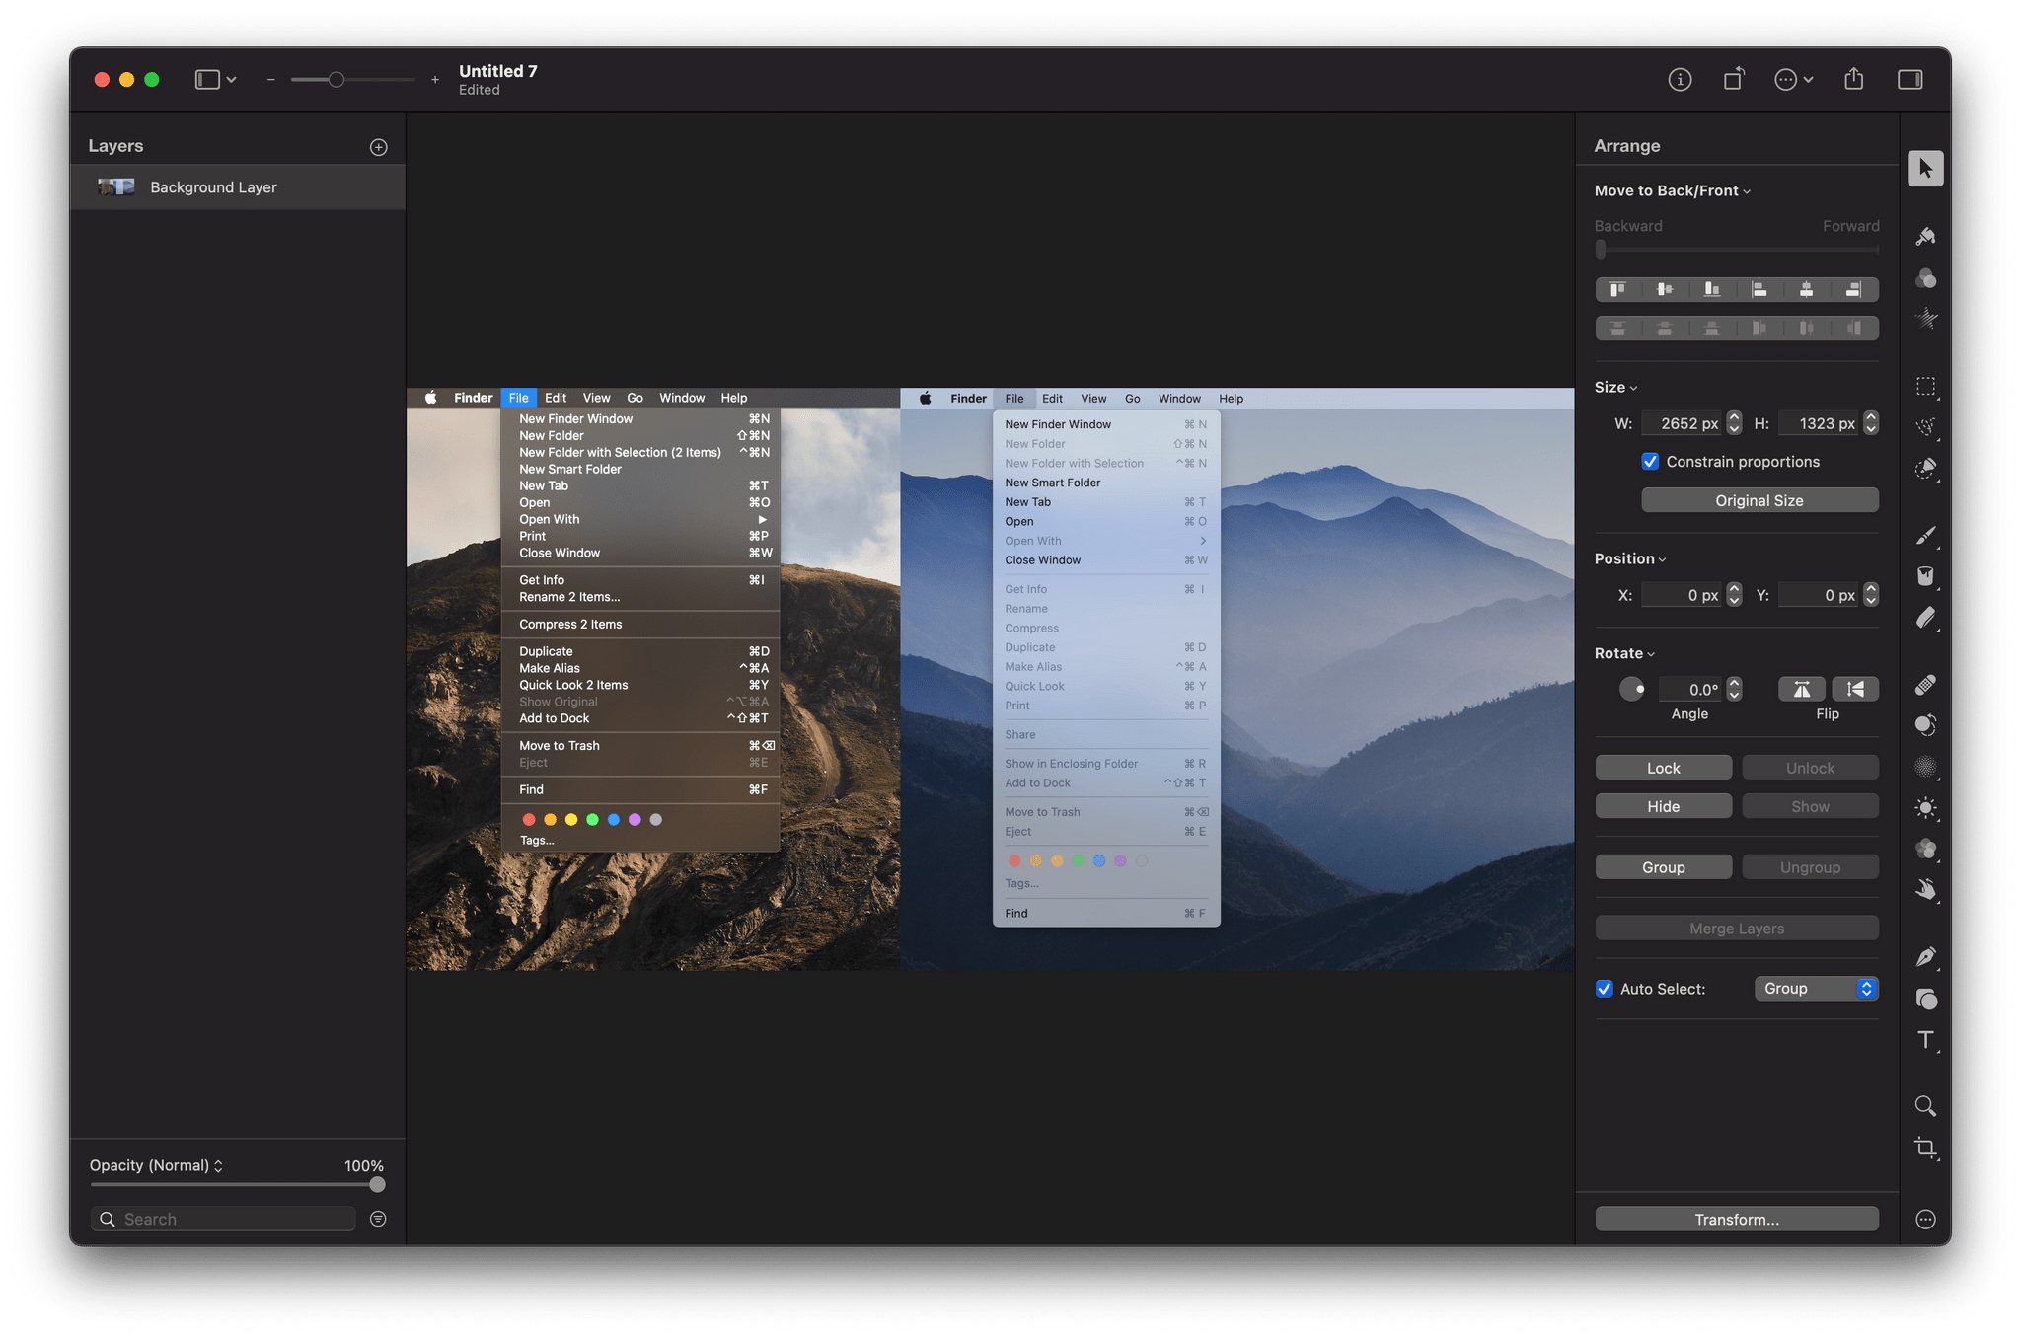The image size is (2021, 1338).
Task: Click the rotate canvas toolbar icon
Action: pos(1734,79)
